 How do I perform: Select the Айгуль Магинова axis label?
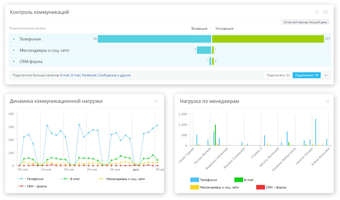click(x=269, y=157)
